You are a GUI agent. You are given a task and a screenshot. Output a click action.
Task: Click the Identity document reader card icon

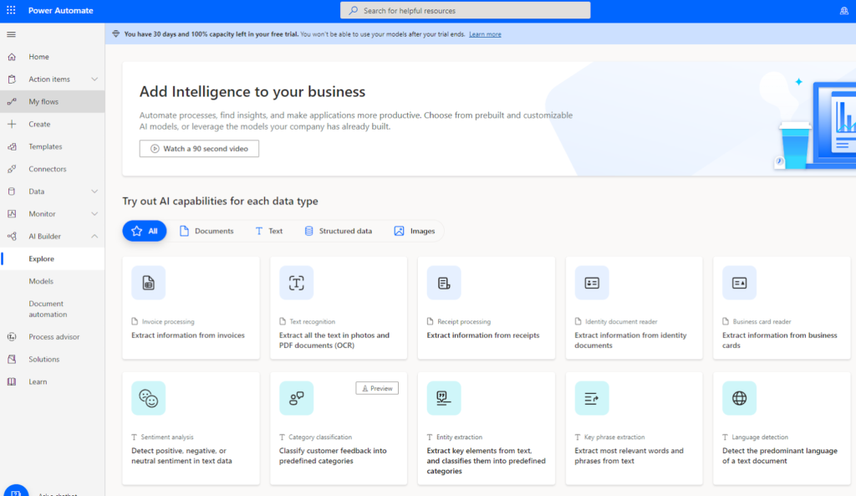coord(592,283)
